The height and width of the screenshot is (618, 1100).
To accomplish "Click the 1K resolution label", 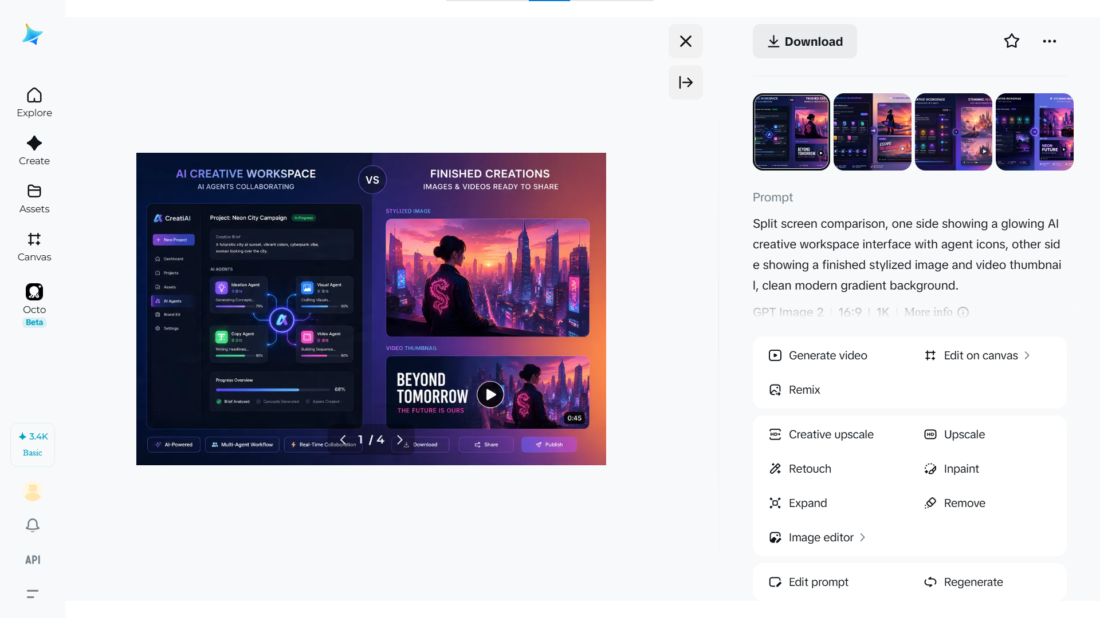I will [x=883, y=312].
